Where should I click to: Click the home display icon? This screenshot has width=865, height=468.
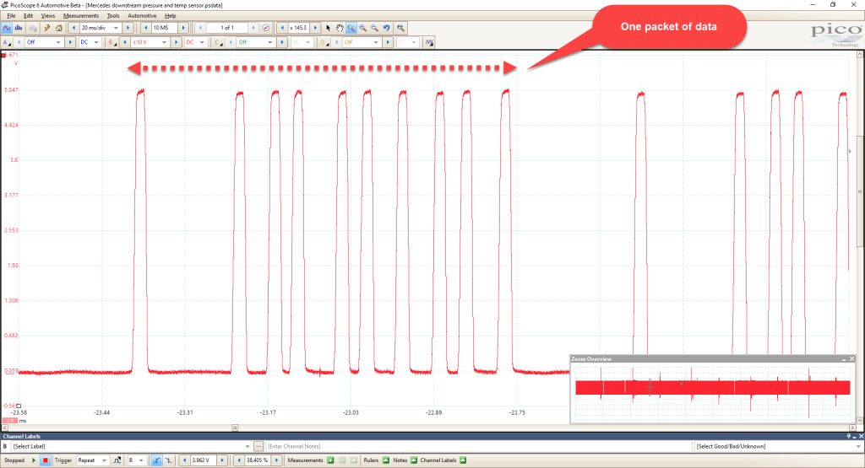pos(58,28)
